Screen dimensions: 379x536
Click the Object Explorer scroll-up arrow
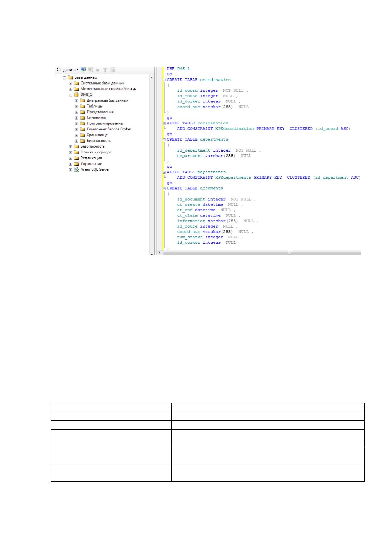click(x=151, y=77)
